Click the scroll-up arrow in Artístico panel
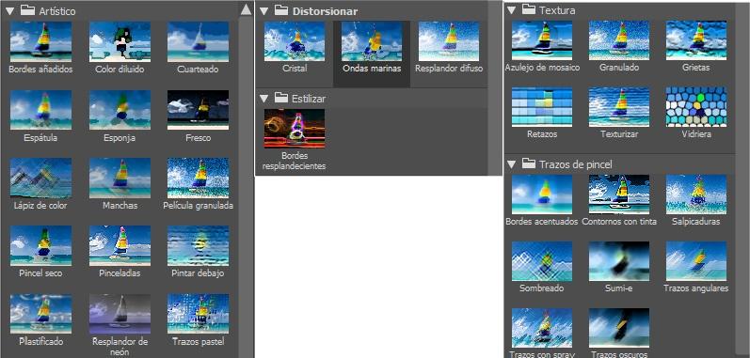 246,9
